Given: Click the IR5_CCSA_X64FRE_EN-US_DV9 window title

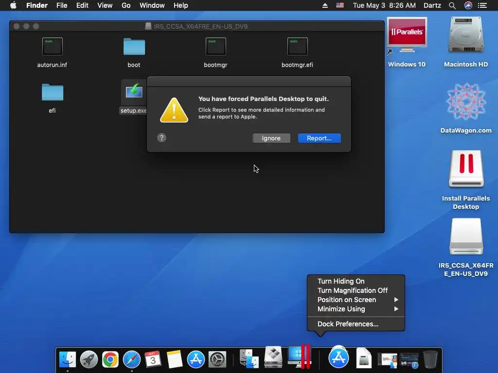Looking at the screenshot, I should click(201, 26).
